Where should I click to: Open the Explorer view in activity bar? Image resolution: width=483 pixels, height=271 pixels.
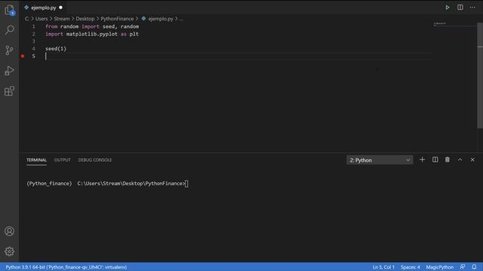click(10, 10)
